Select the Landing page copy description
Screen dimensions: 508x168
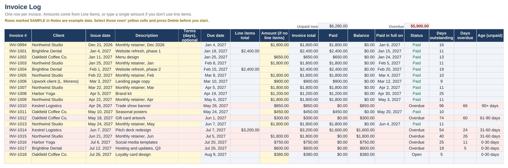click(x=147, y=81)
